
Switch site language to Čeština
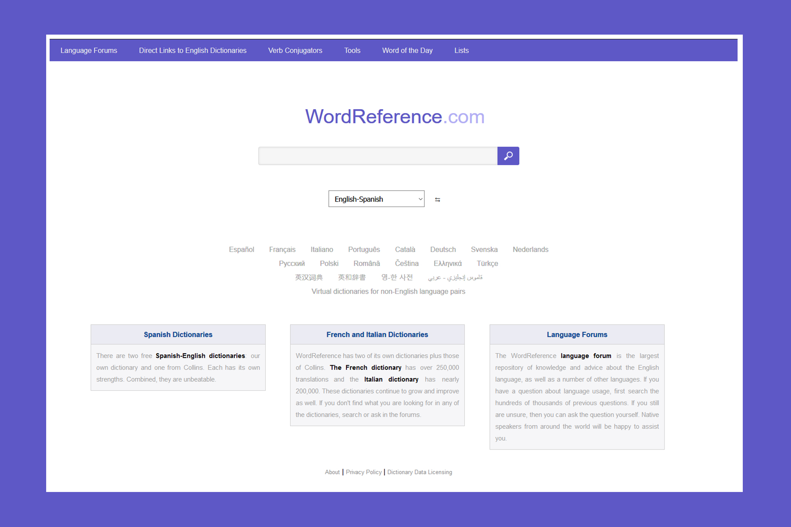click(407, 263)
